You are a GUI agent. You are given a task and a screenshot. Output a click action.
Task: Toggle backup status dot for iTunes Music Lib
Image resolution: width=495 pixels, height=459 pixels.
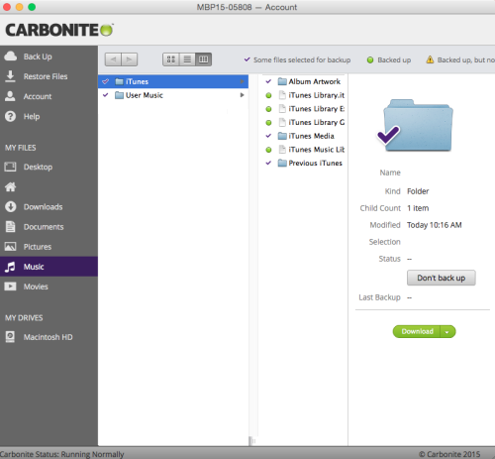click(268, 150)
